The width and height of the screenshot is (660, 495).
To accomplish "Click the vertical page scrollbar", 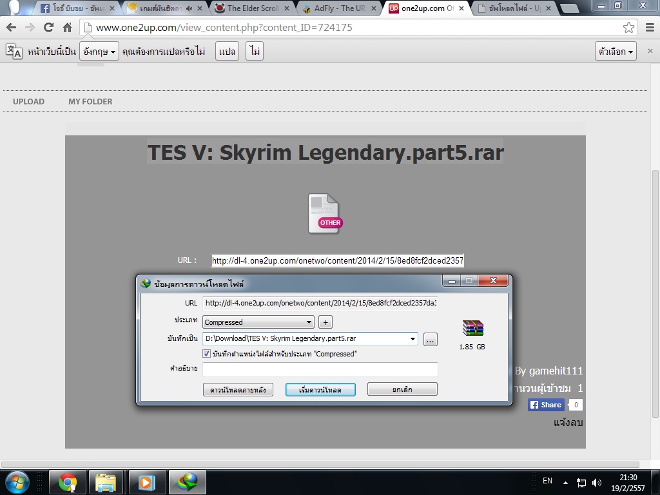I will [x=655, y=295].
